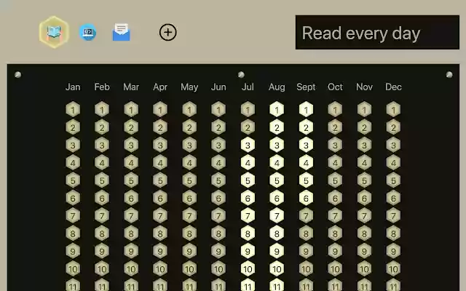466x291 pixels.
Task: Mark day 2 in the Dec column
Action: (x=393, y=127)
